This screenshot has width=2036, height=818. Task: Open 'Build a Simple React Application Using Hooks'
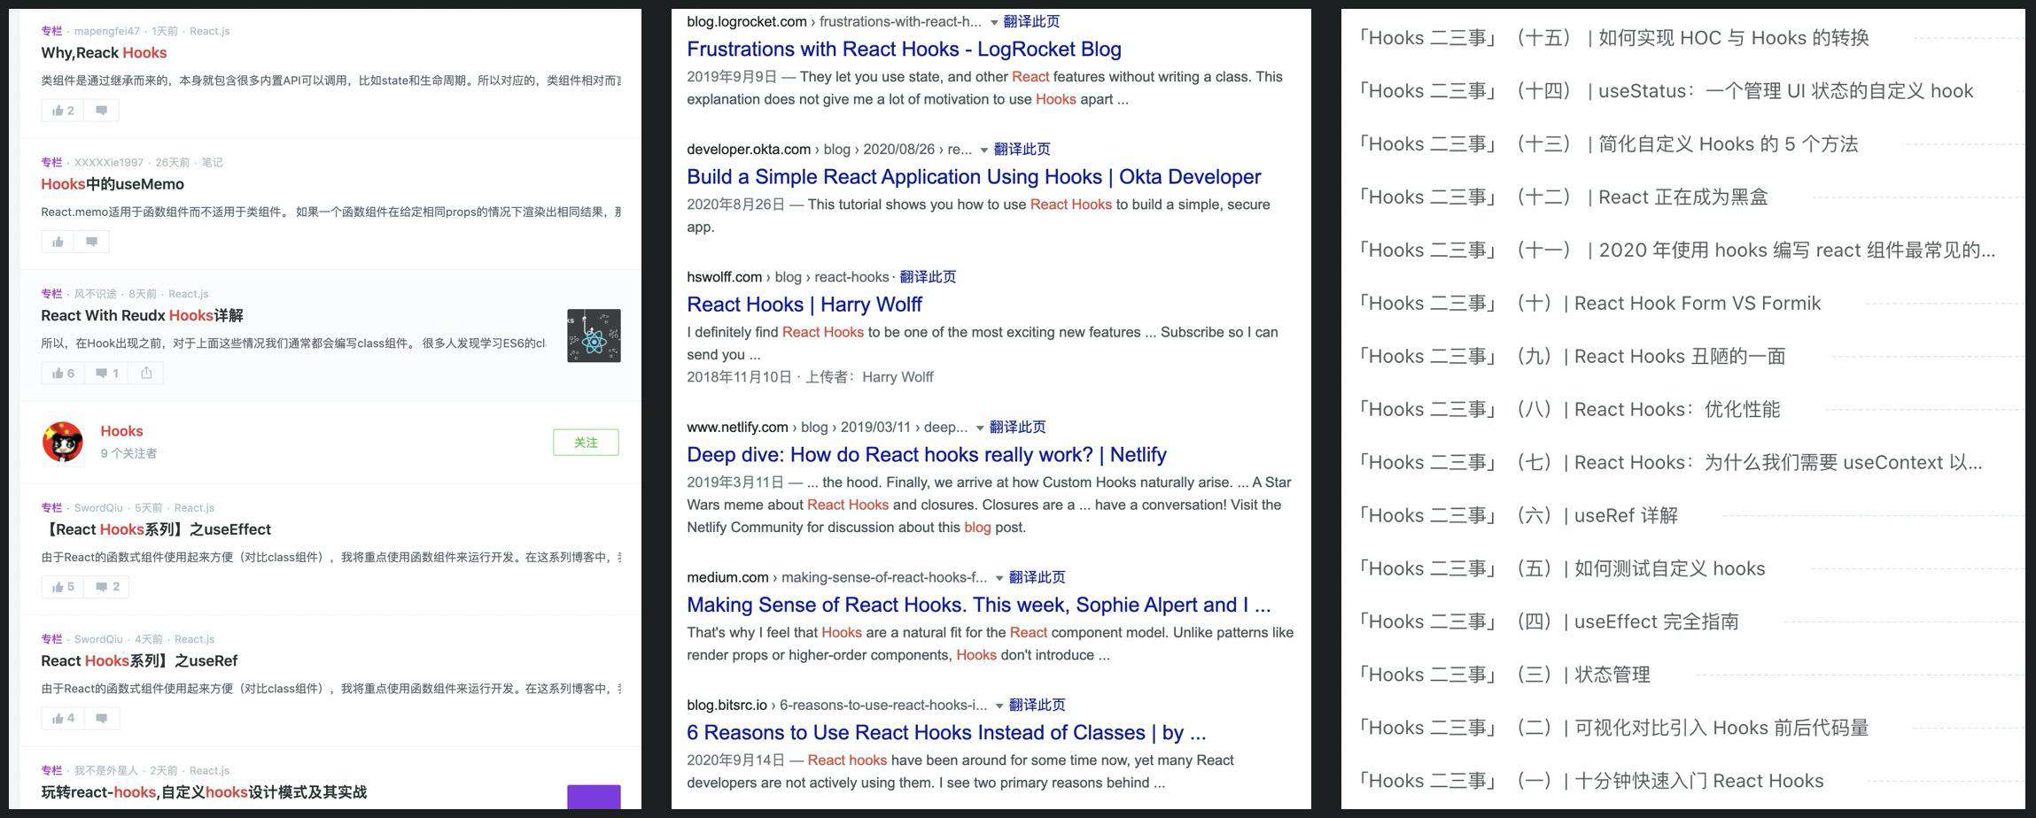click(x=974, y=177)
